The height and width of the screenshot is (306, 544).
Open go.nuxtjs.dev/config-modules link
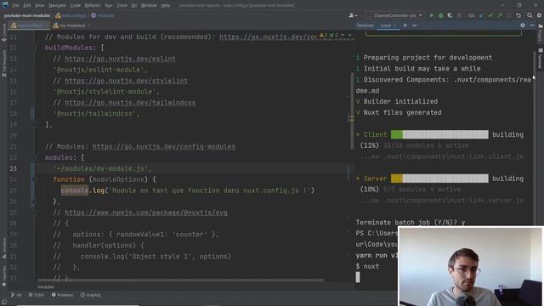(164, 146)
